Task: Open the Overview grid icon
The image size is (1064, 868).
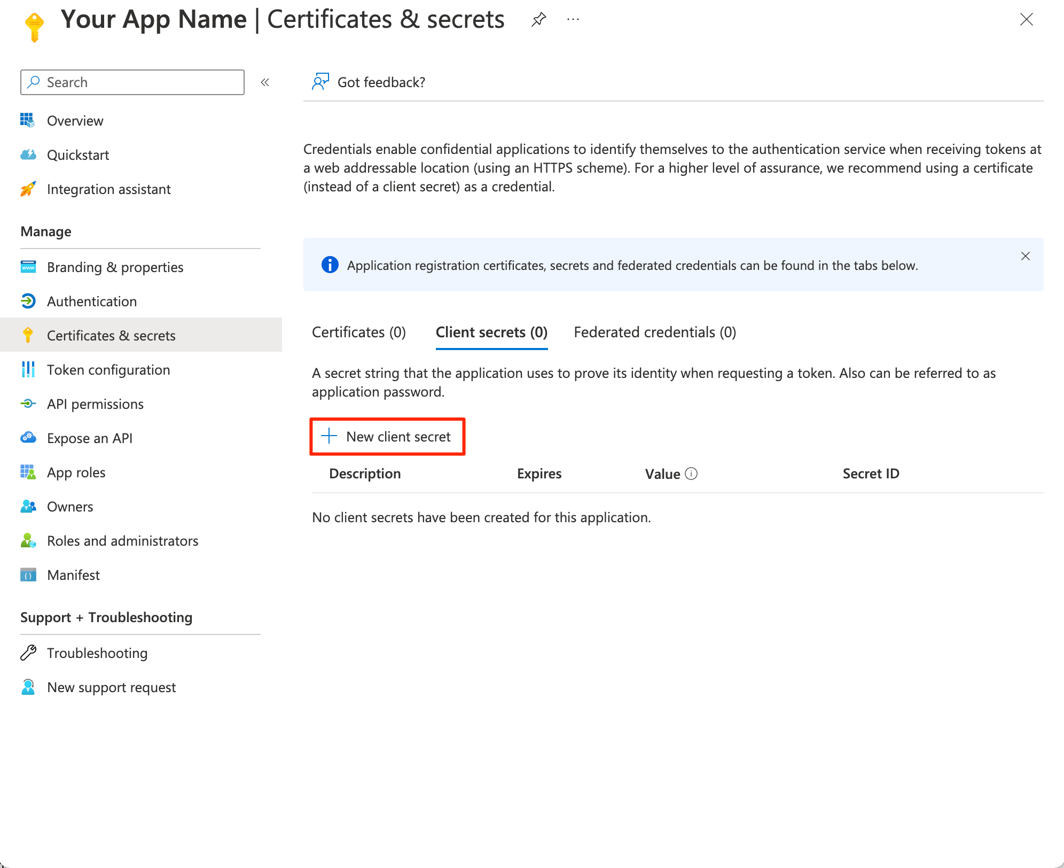Action: point(28,120)
